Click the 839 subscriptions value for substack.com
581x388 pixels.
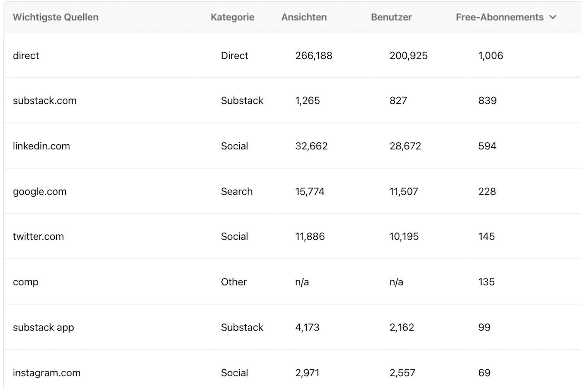[x=487, y=100]
